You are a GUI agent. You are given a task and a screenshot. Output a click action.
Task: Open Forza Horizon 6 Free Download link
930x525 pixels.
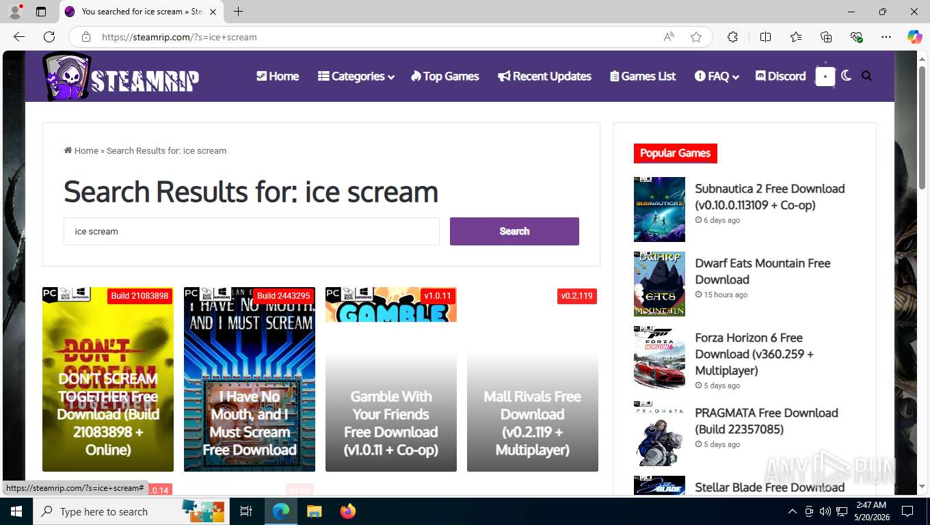[754, 354]
